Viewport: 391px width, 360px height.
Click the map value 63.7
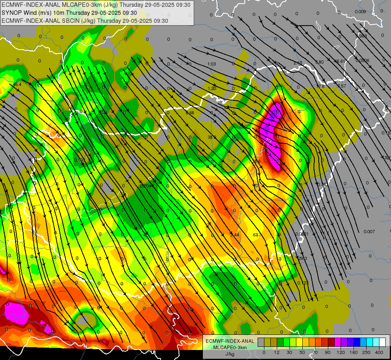[x=257, y=235]
